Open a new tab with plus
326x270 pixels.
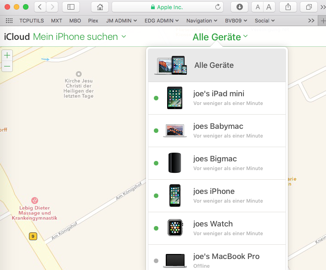[323, 21]
